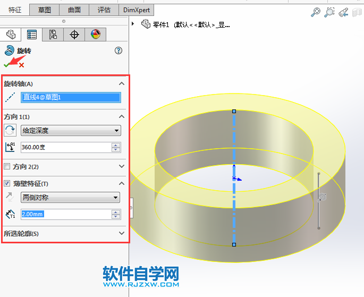The width and height of the screenshot is (364, 297).
Task: Click the Section View icon
Action: (x=357, y=13)
